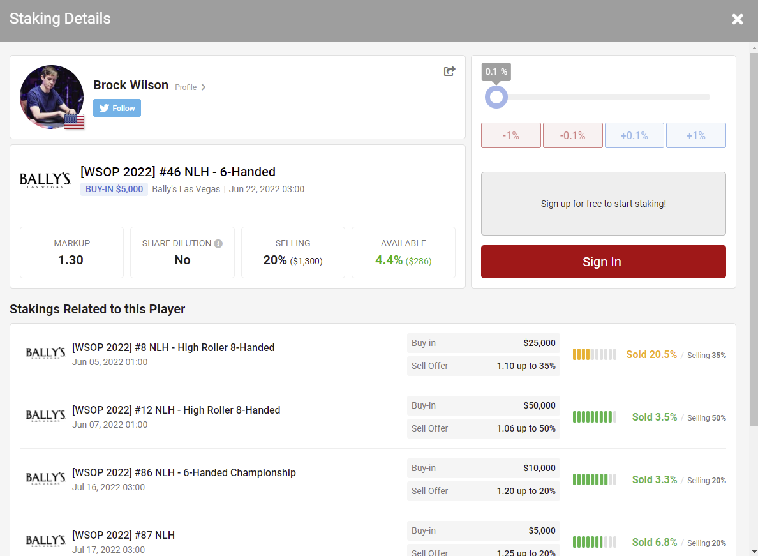Click the Sold 6.8% progress bar
The height and width of the screenshot is (556, 758).
click(595, 542)
